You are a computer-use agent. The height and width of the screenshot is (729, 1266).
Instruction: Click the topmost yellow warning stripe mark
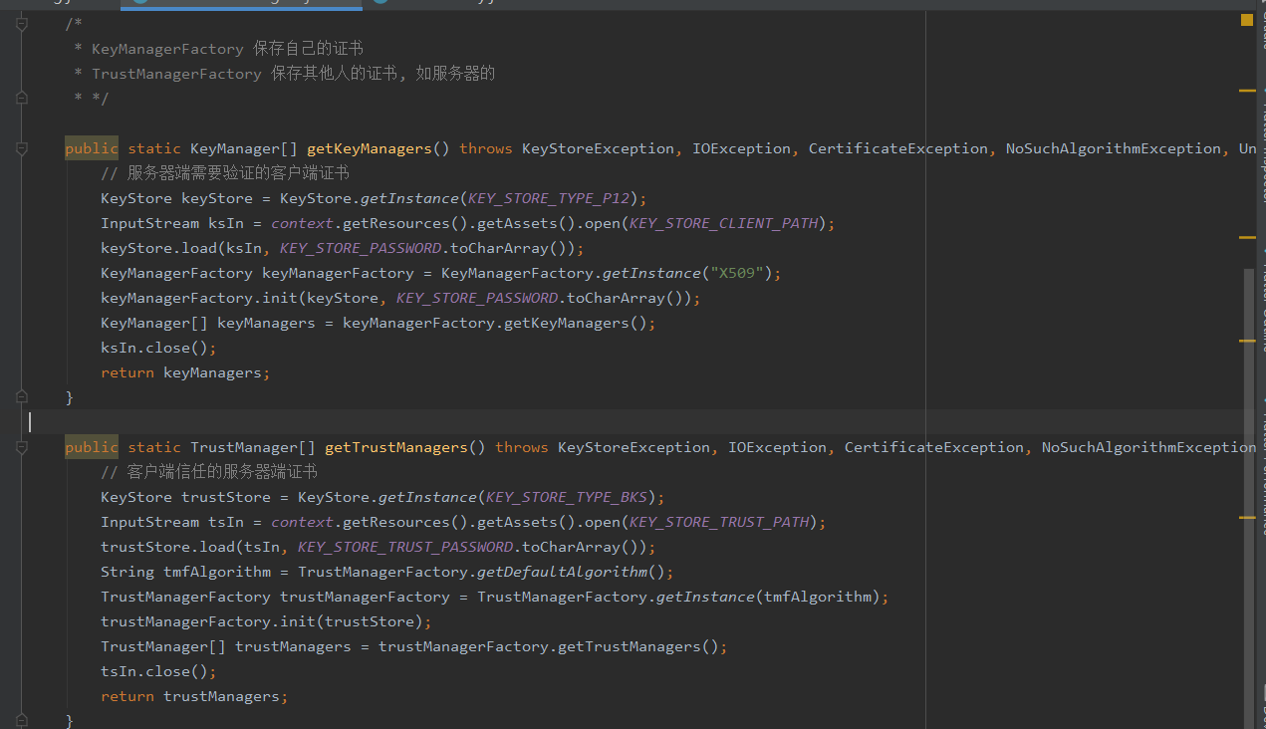1247,91
